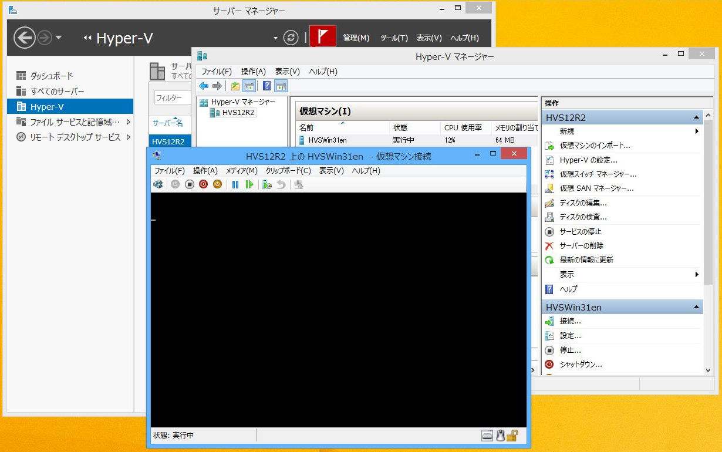Click 最新の情報に更新 action
This screenshot has width=722, height=452.
tap(586, 260)
